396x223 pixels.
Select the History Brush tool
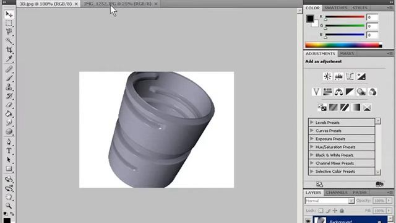pos(9,96)
